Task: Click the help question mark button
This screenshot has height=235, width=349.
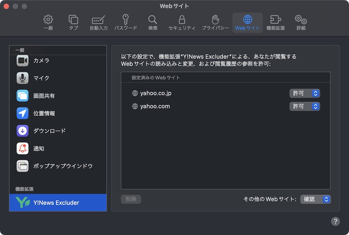Action: (335, 221)
